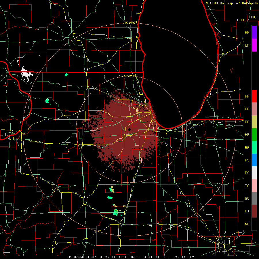Click the UK magenta legend swatch
259x259 pixels.
[254, 45]
